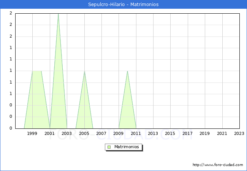247x171 pixels.
Task: Select the 2015 x-axis year label
Action: pos(170,133)
